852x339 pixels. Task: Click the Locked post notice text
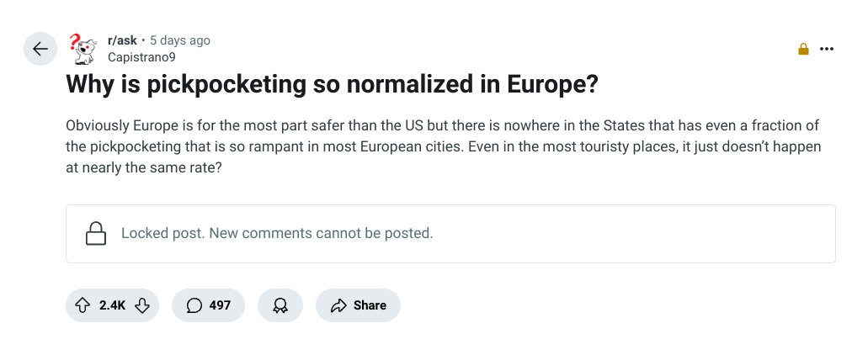point(277,234)
